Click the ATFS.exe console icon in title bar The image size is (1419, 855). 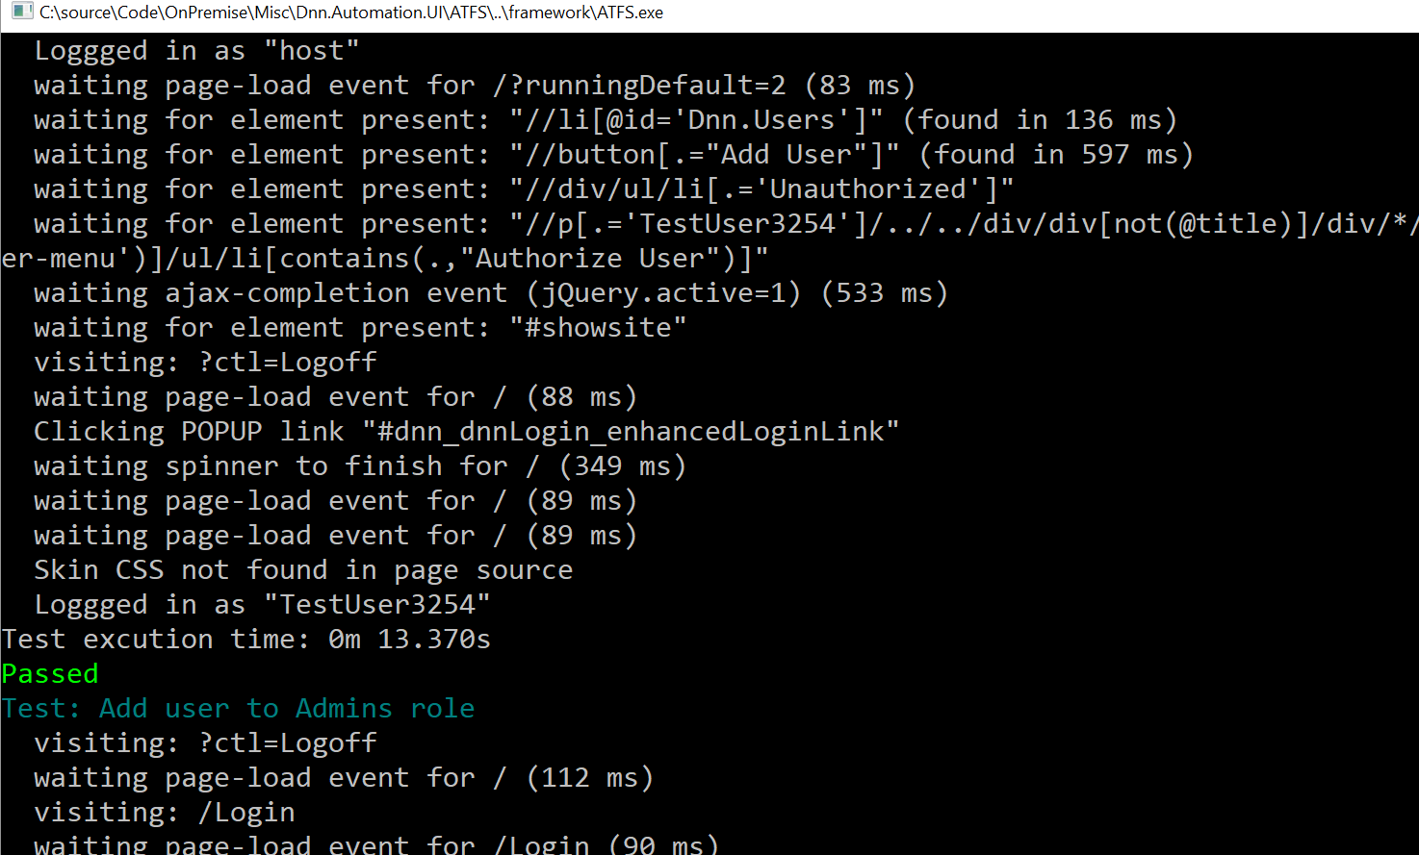coord(21,13)
